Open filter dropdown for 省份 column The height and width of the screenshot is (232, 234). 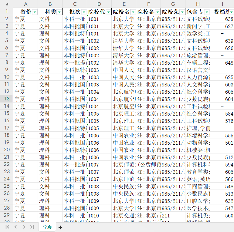click(35, 12)
